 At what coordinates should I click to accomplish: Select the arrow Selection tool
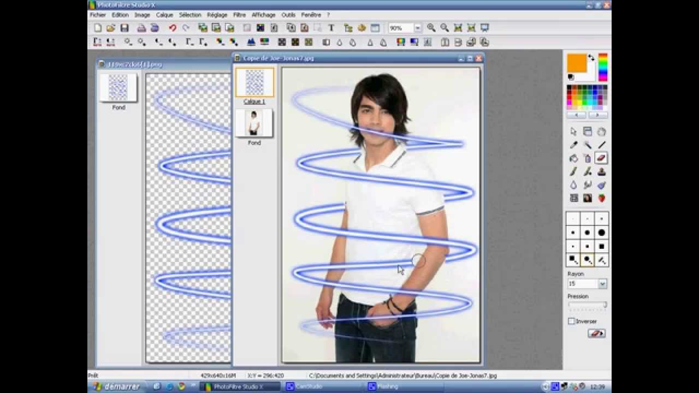coord(573,132)
